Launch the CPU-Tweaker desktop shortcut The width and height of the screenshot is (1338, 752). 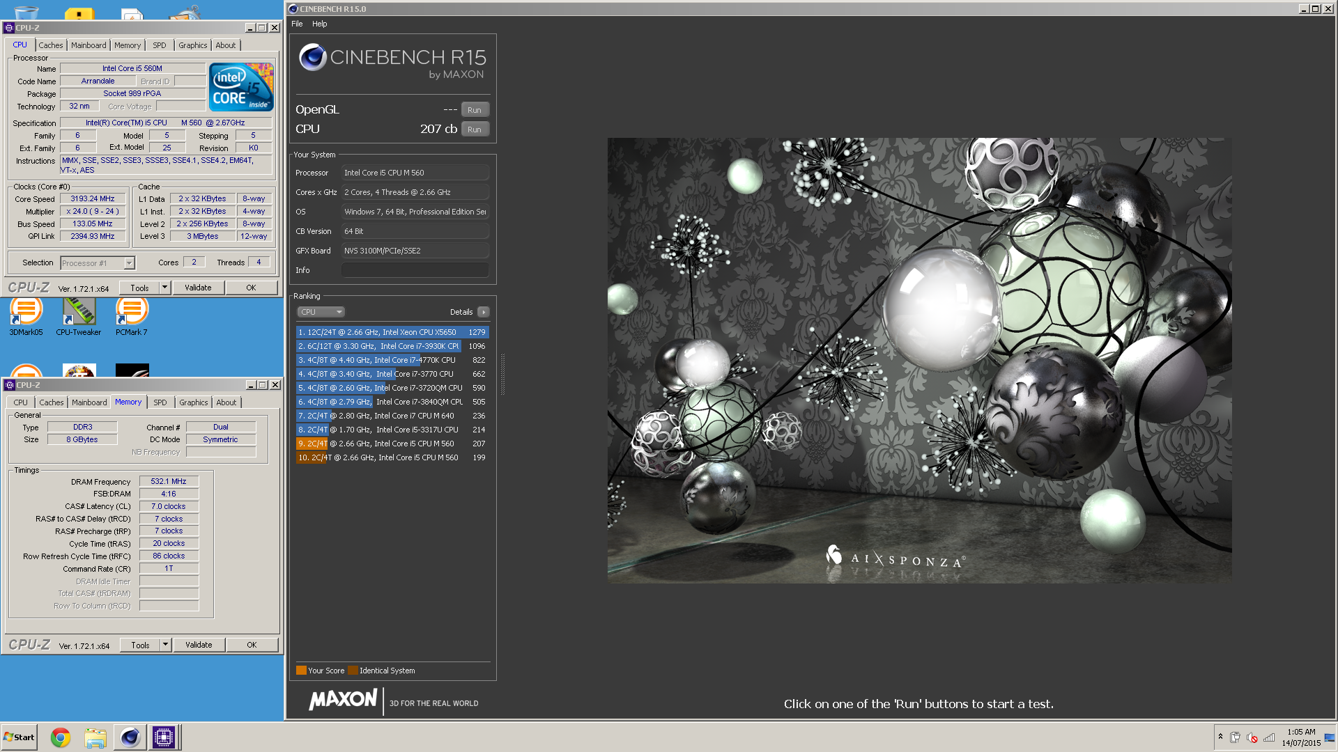click(x=78, y=315)
